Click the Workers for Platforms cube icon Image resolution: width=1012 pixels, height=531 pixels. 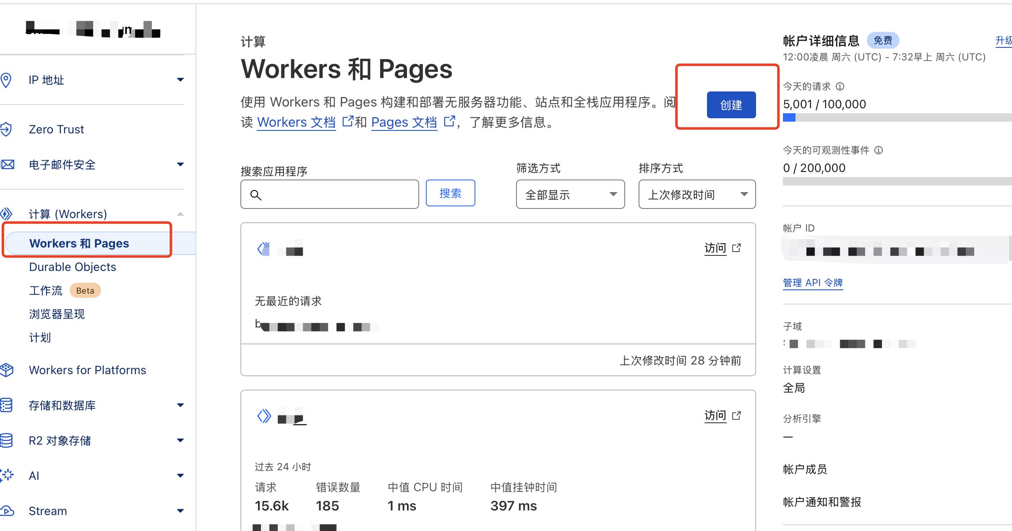click(x=7, y=370)
